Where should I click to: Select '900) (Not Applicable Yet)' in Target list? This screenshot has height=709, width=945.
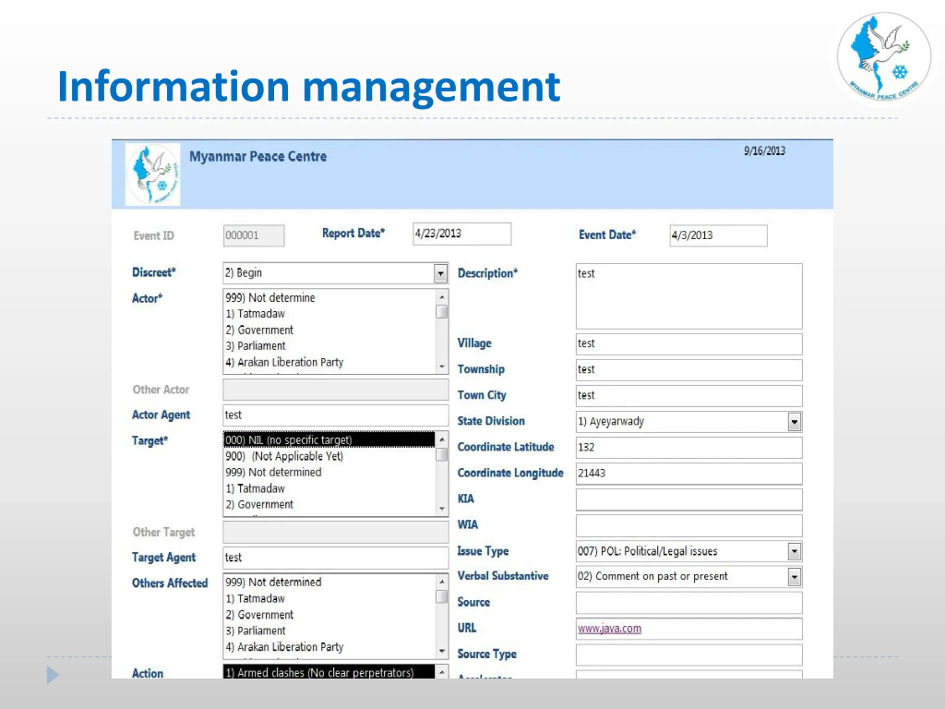pos(329,456)
